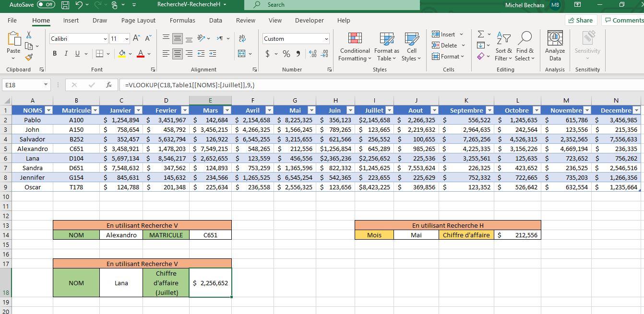The height and width of the screenshot is (314, 644).
Task: Click Delete cells button
Action: pos(448,45)
